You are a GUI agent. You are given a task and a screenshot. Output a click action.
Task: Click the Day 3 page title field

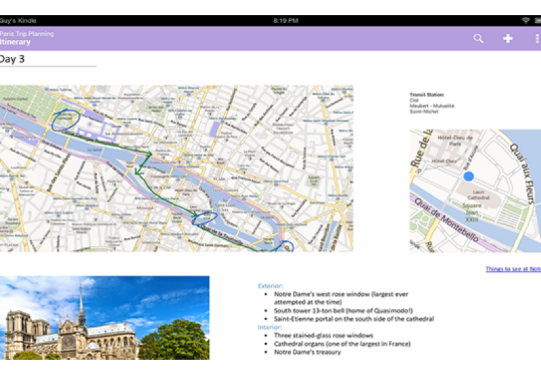coord(47,59)
